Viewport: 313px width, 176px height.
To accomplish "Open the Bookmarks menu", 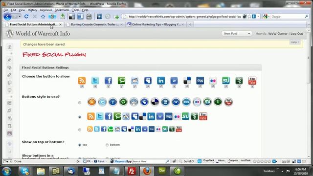I will coord(62,10).
